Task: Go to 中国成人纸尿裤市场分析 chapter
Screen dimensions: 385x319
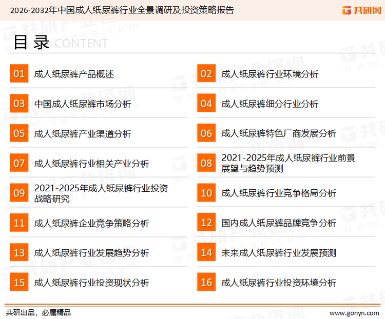Action: 83,104
